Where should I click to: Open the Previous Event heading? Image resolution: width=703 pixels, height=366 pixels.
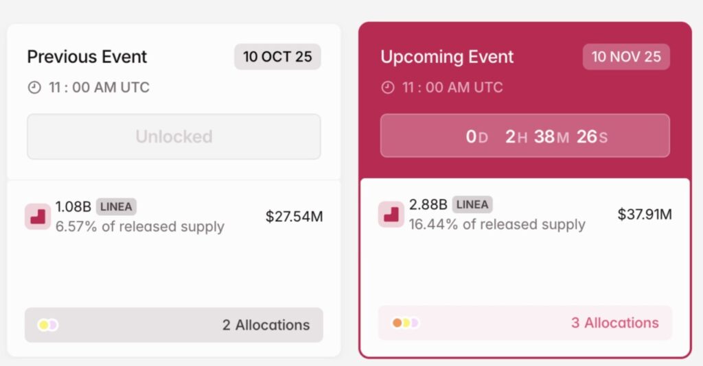tap(87, 57)
